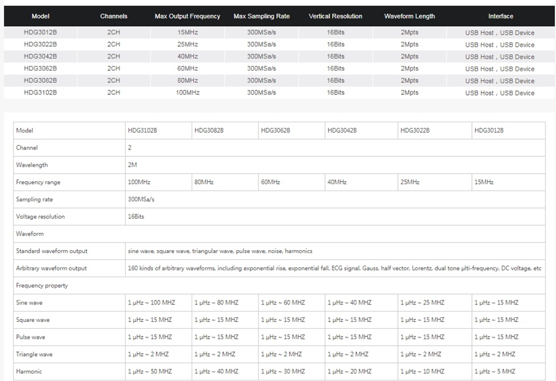This screenshot has width=556, height=381.
Task: Select the 100MHz cell in the HDG3102B top row
Action: (187, 93)
